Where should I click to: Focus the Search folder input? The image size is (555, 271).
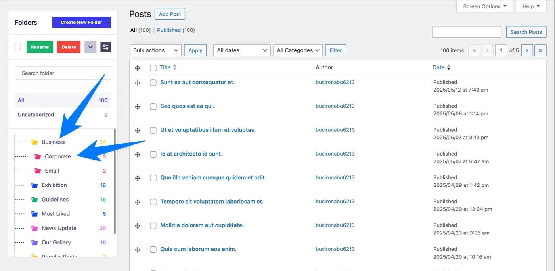click(63, 73)
